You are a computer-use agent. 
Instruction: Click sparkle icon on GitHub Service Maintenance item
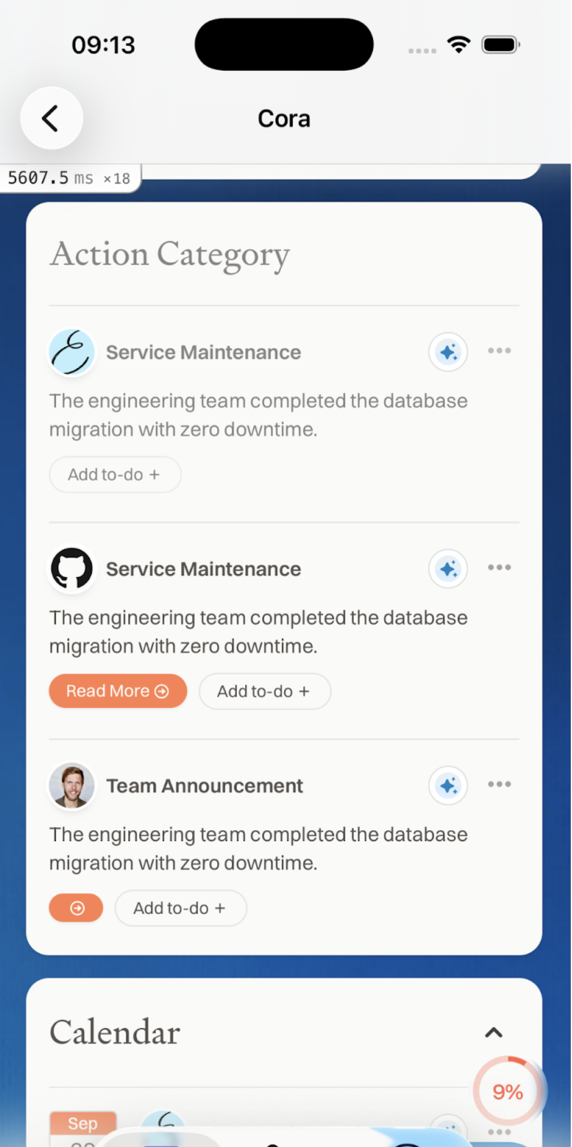coord(447,569)
